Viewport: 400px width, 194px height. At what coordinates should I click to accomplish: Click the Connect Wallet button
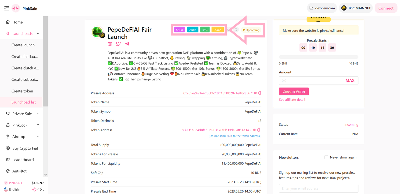[x=294, y=91]
